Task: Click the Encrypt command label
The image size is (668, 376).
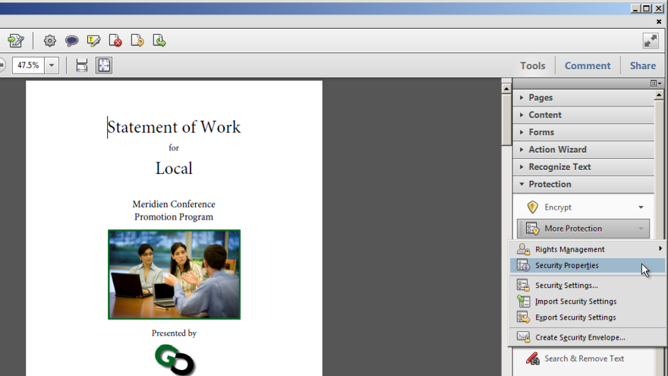Action: [558, 207]
